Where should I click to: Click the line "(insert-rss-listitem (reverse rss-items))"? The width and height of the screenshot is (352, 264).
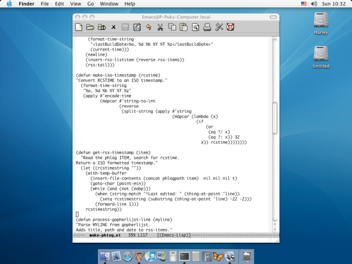point(135,60)
